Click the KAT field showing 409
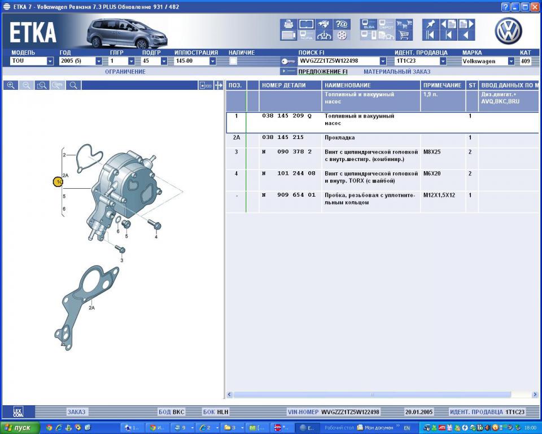Viewport: 542px width, 434px height. 526,61
